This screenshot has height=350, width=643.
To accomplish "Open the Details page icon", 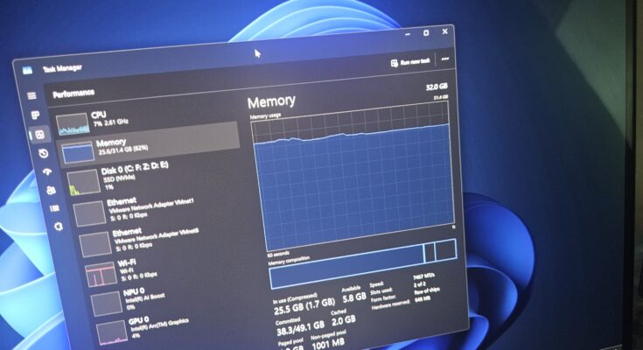I will pos(54,208).
